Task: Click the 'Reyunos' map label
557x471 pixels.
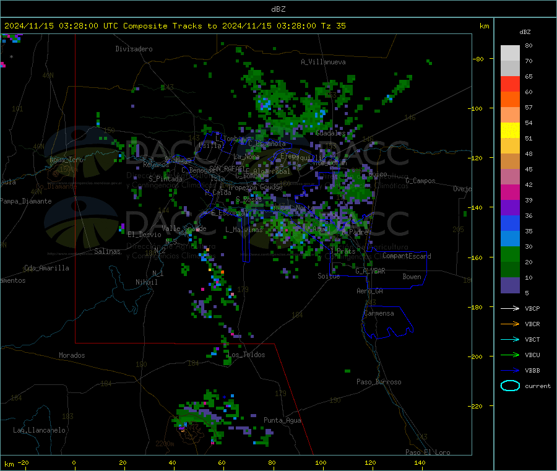Action: coord(156,165)
